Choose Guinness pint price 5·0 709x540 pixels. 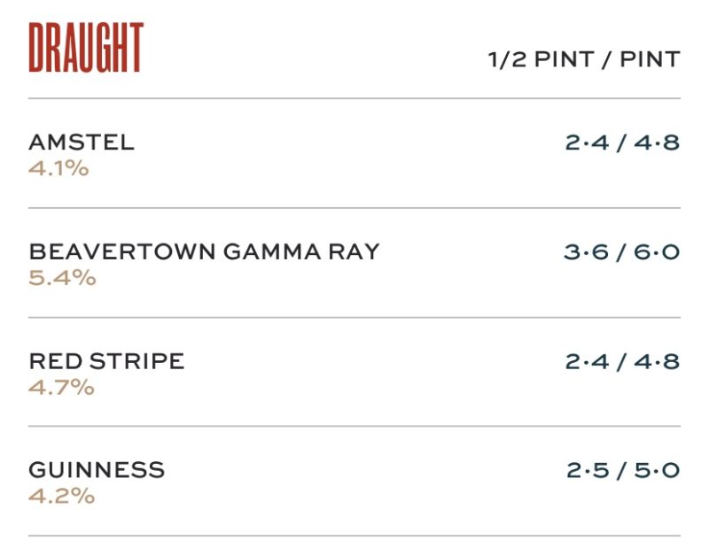[658, 470]
